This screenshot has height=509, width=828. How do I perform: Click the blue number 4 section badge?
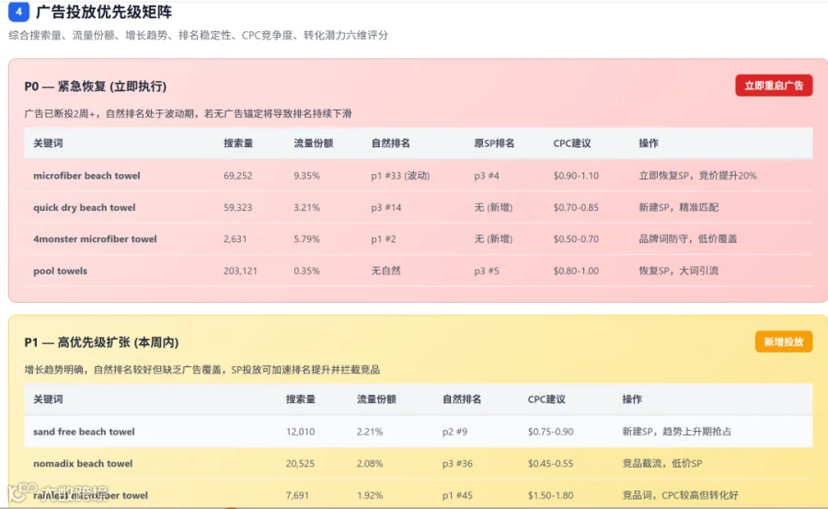tap(18, 11)
